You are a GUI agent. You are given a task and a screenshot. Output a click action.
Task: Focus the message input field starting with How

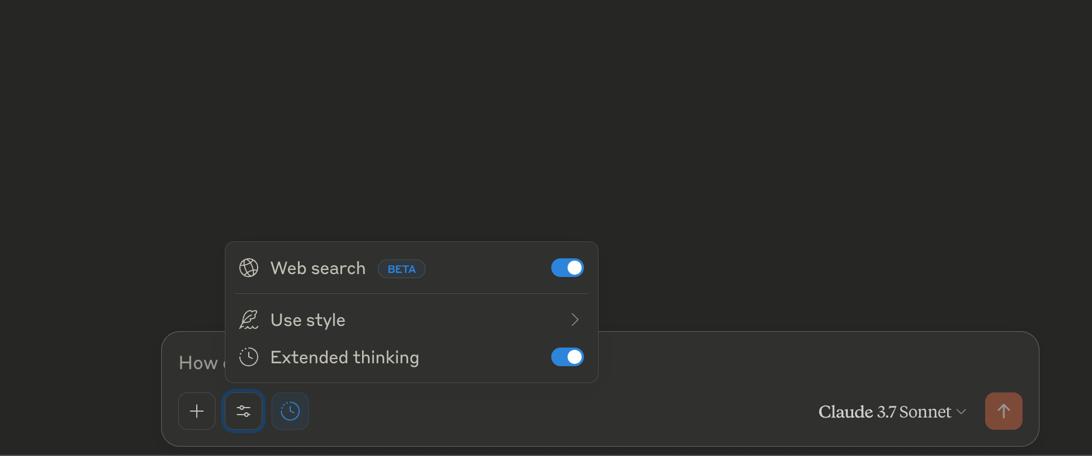(x=198, y=363)
